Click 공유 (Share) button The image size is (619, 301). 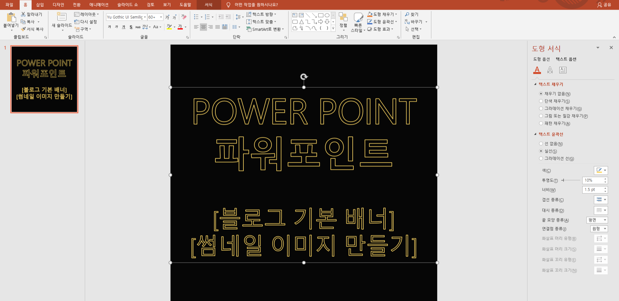click(604, 5)
